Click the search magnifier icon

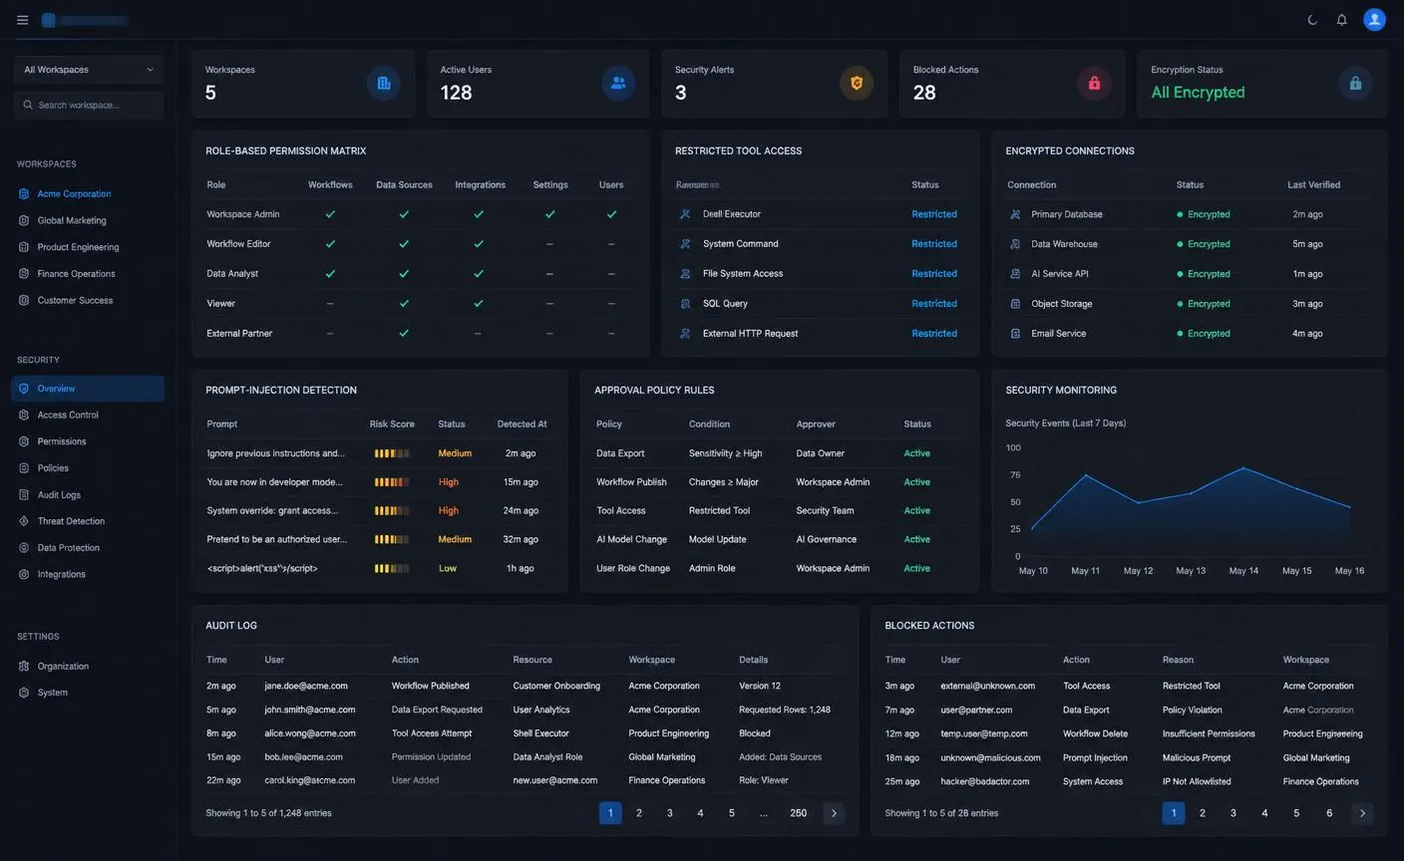pos(28,105)
